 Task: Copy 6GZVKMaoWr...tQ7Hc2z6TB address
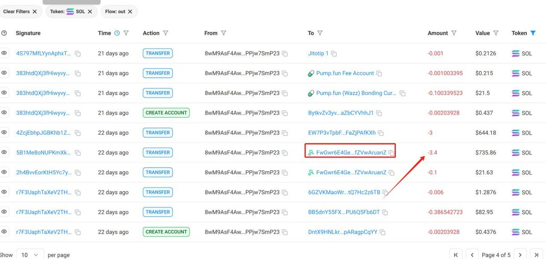pyautogui.click(x=385, y=193)
